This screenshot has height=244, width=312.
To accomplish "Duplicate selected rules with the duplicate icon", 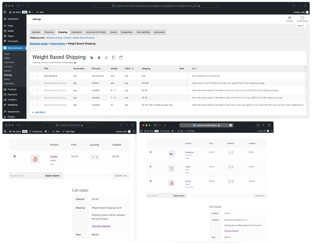I will [92, 58].
